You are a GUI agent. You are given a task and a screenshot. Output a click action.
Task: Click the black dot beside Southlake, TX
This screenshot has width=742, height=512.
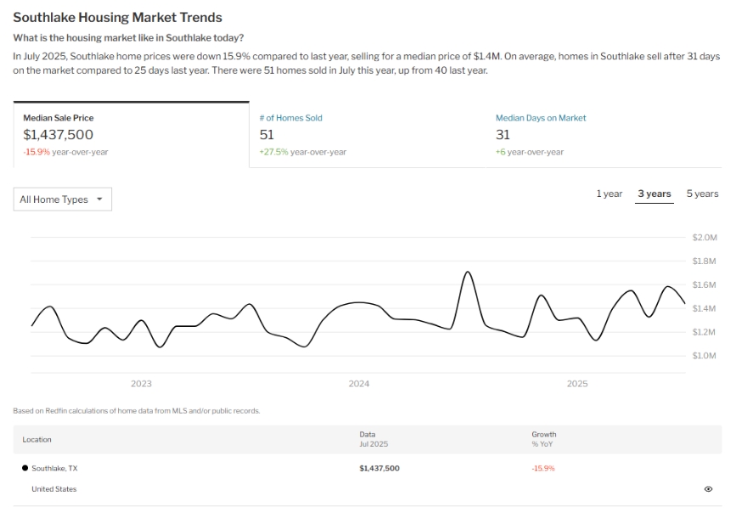[25, 468]
